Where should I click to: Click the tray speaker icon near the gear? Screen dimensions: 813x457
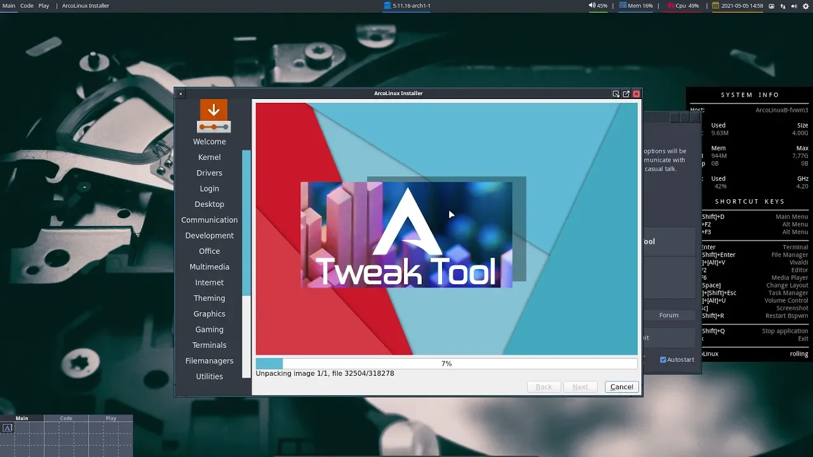point(794,6)
